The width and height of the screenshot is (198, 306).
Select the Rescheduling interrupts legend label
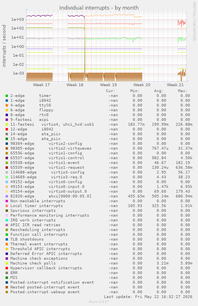tap(37, 230)
